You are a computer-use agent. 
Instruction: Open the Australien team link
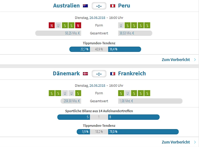(x=67, y=6)
